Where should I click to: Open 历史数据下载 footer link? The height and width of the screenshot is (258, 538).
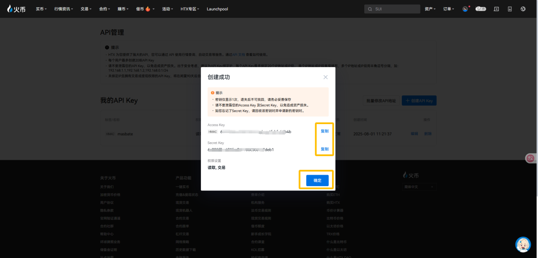pyautogui.click(x=186, y=249)
